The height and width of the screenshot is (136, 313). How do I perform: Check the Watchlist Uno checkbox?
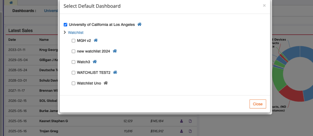73,83
